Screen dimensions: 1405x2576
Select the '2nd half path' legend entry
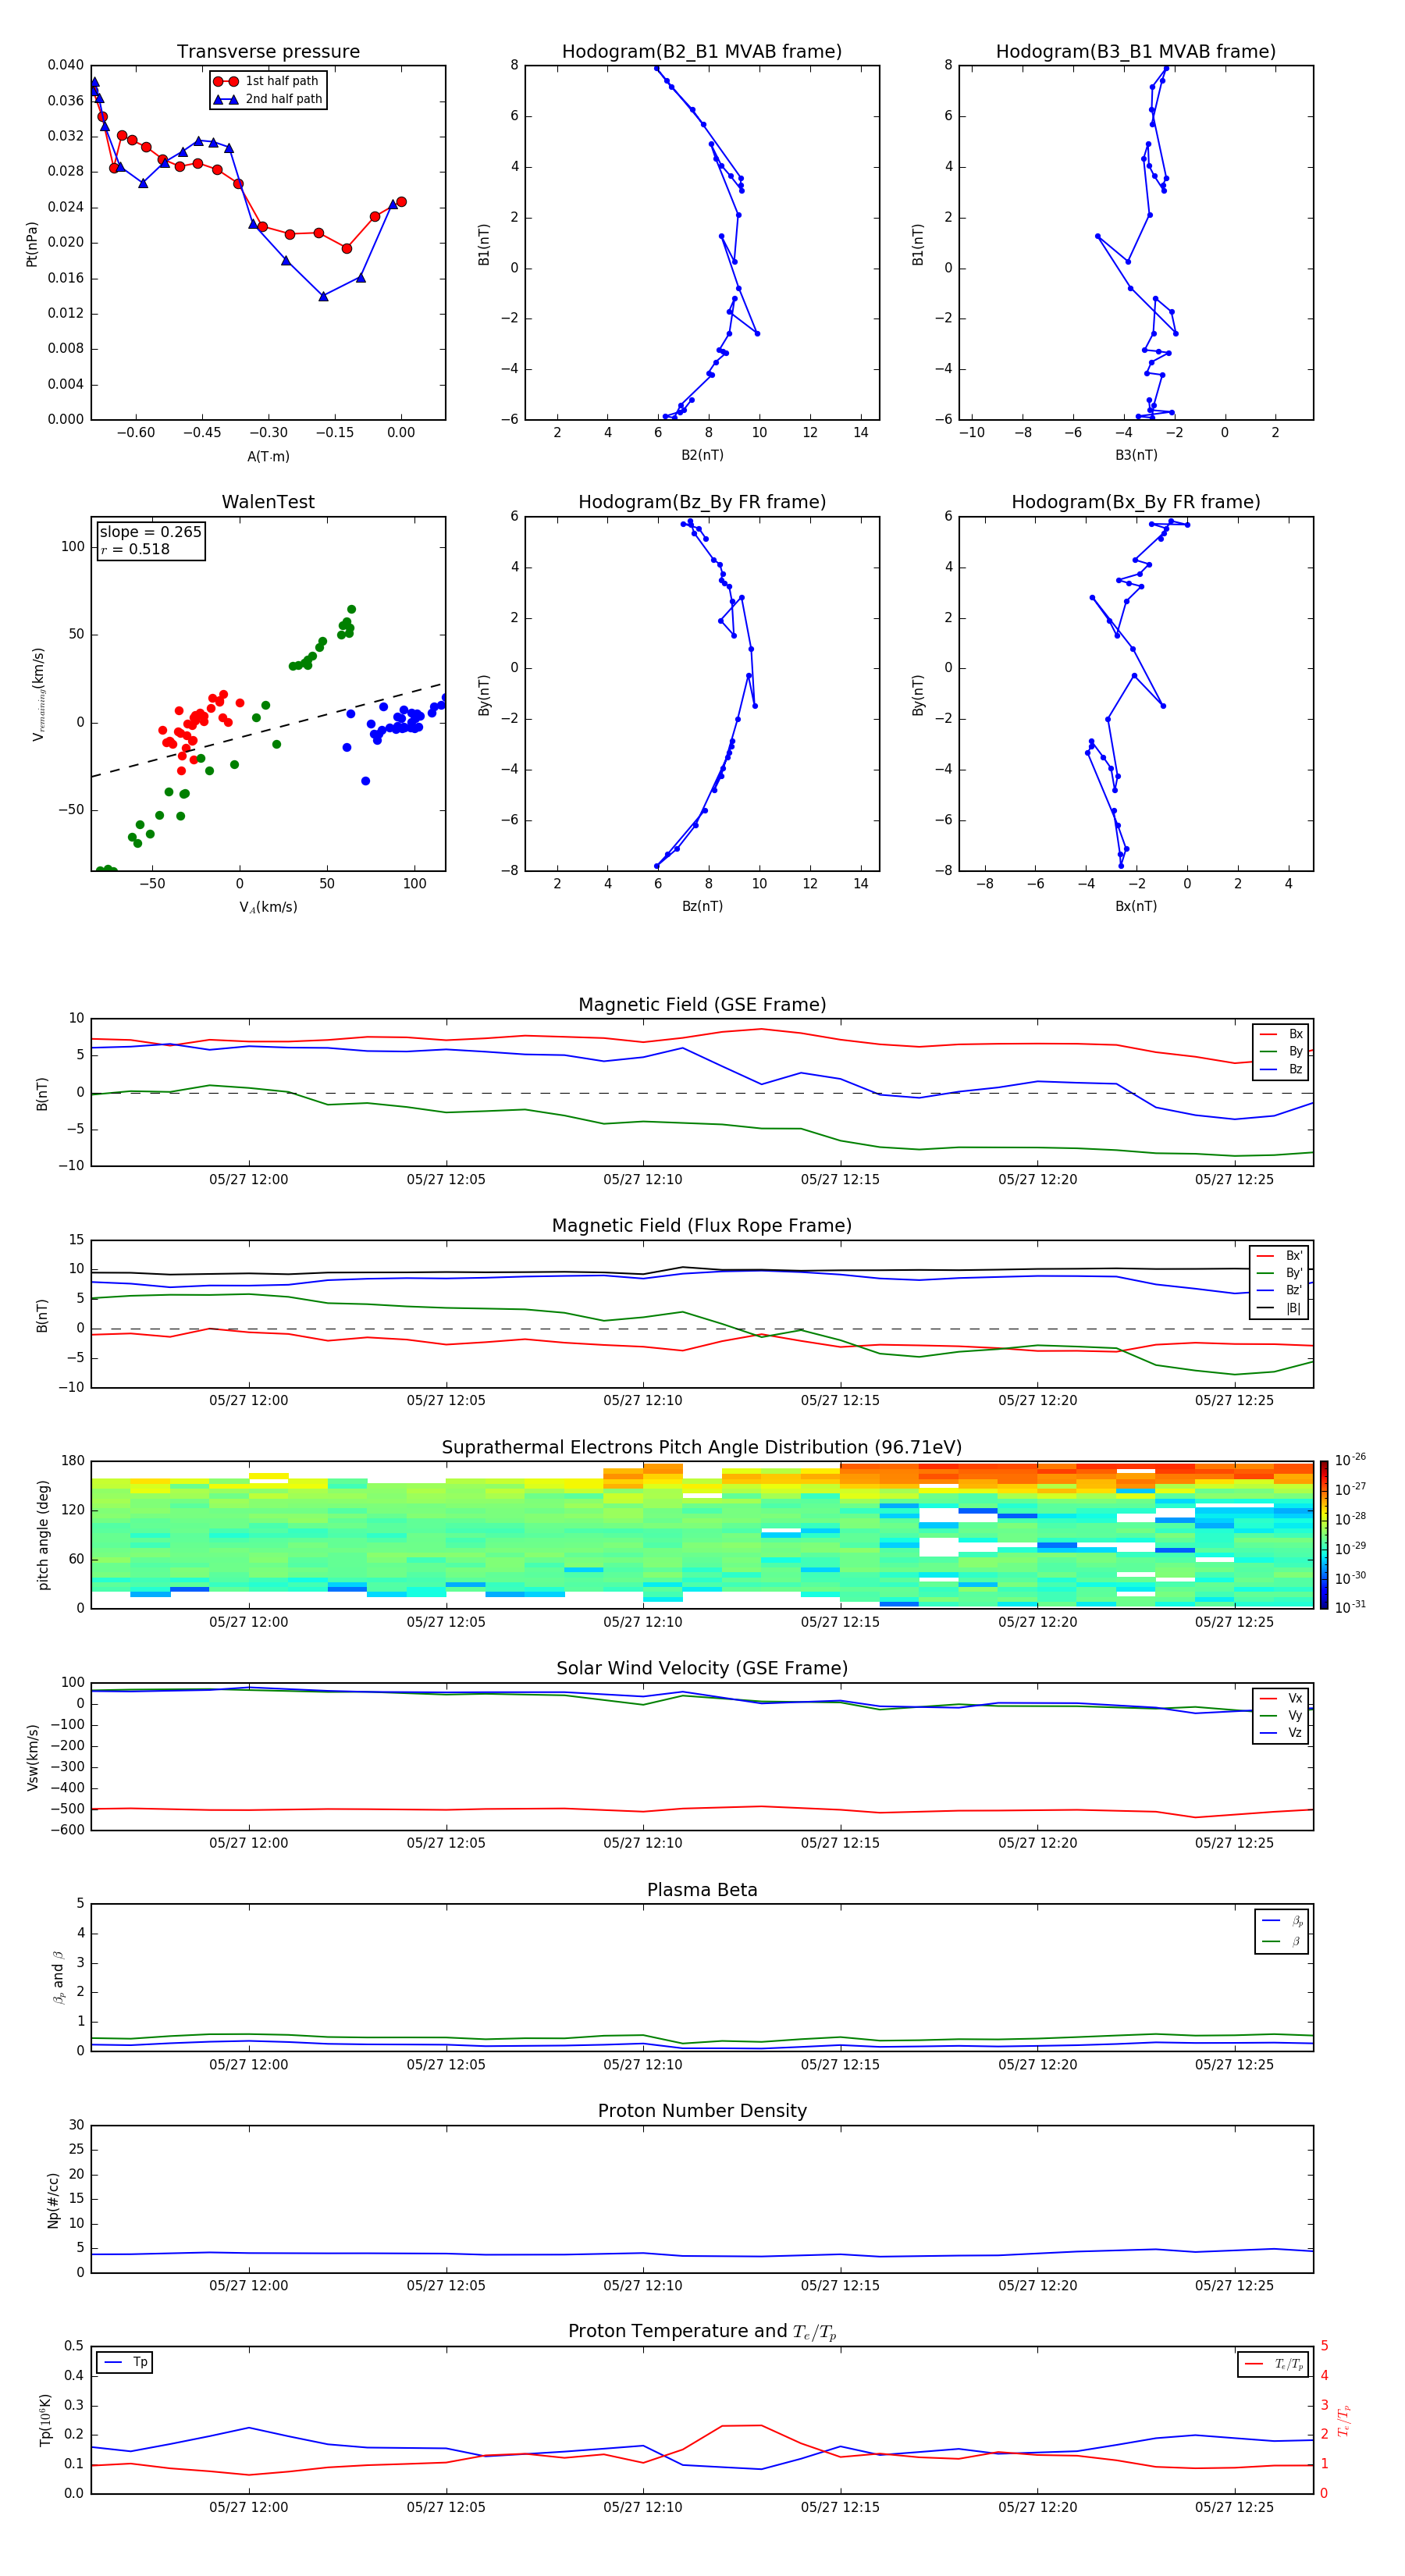click(x=268, y=99)
